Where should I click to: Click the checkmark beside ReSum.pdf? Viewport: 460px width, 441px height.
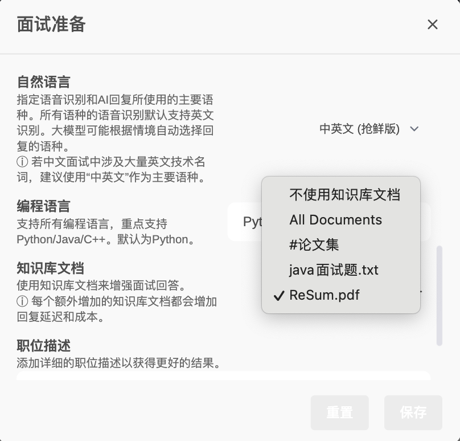click(x=278, y=296)
